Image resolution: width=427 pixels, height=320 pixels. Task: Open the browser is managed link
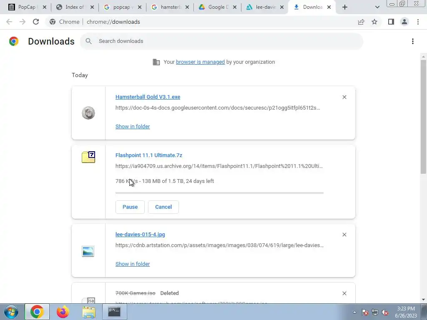point(200,62)
